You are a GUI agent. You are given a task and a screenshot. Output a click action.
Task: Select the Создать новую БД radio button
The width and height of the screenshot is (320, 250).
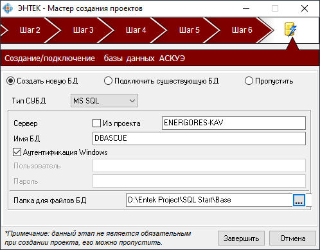coord(10,81)
